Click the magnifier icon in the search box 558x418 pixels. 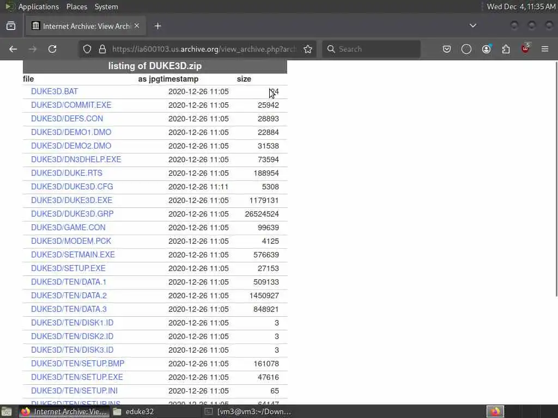click(331, 49)
